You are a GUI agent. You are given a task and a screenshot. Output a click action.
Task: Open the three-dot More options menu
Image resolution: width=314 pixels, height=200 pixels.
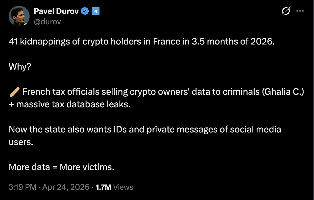point(300,11)
